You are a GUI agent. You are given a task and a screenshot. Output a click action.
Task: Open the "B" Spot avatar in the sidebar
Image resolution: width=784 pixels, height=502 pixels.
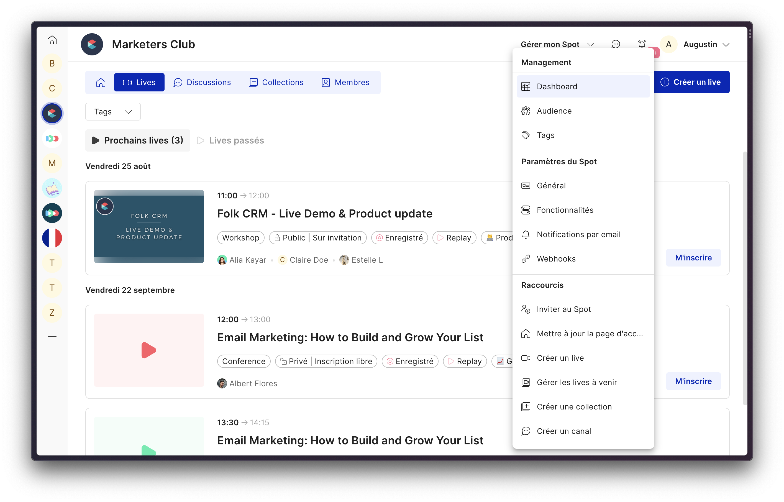click(x=52, y=63)
